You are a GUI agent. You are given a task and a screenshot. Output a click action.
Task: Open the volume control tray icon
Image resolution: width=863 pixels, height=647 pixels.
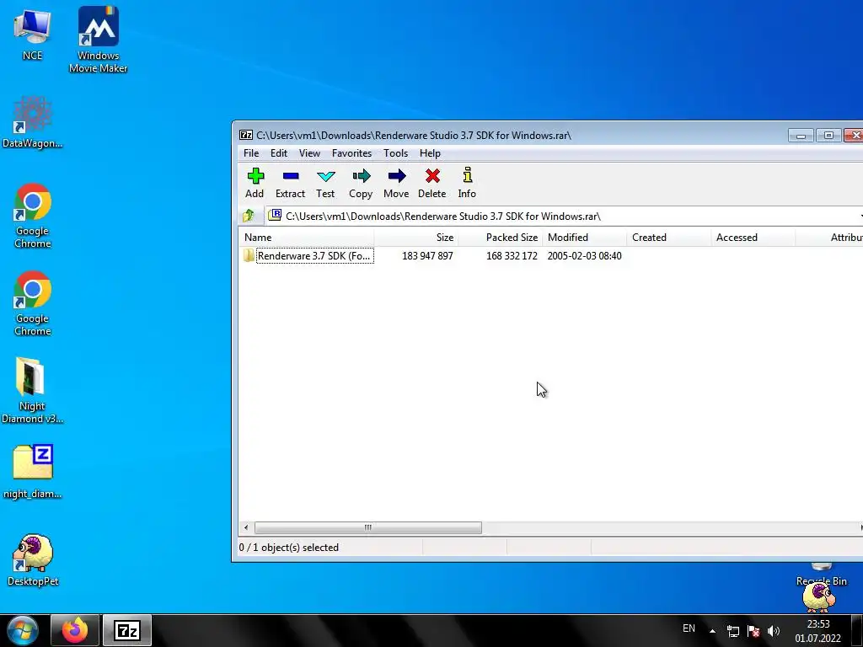click(774, 631)
